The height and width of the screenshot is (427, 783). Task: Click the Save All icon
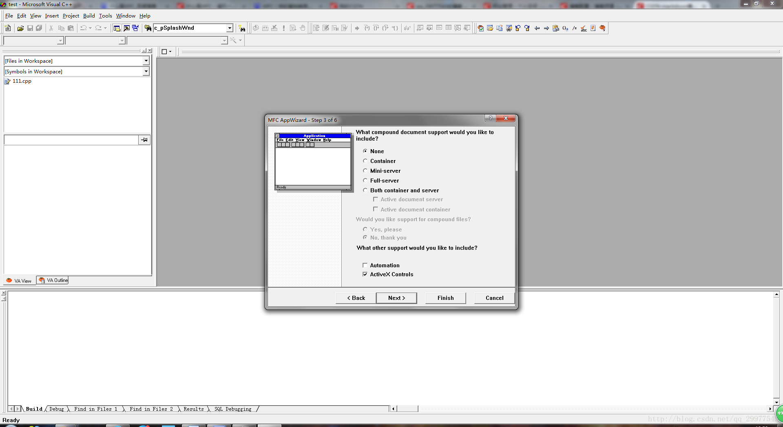39,28
